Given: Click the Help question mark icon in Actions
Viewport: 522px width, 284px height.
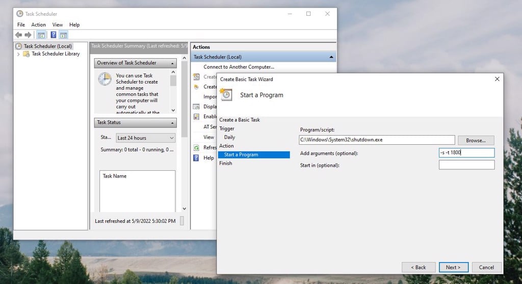Looking at the screenshot, I should pyautogui.click(x=196, y=158).
